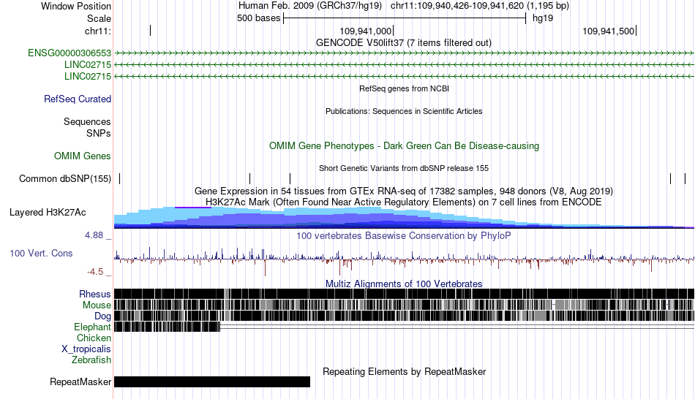
Task: Click the ENSG00000306553 transcript arrow line
Action: coord(405,53)
